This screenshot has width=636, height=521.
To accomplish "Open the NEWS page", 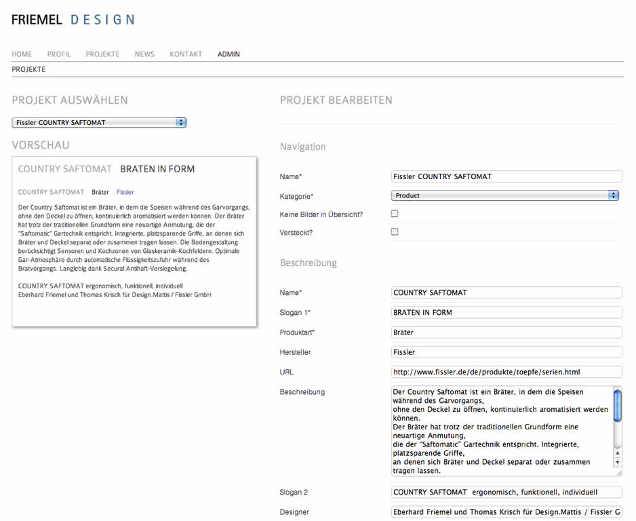I will tap(144, 54).
